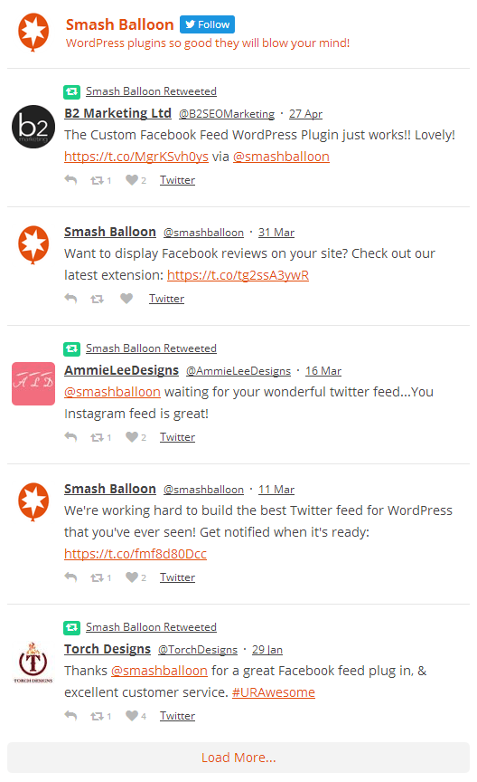
Task: Click the Twitter Follow button
Action: (207, 24)
